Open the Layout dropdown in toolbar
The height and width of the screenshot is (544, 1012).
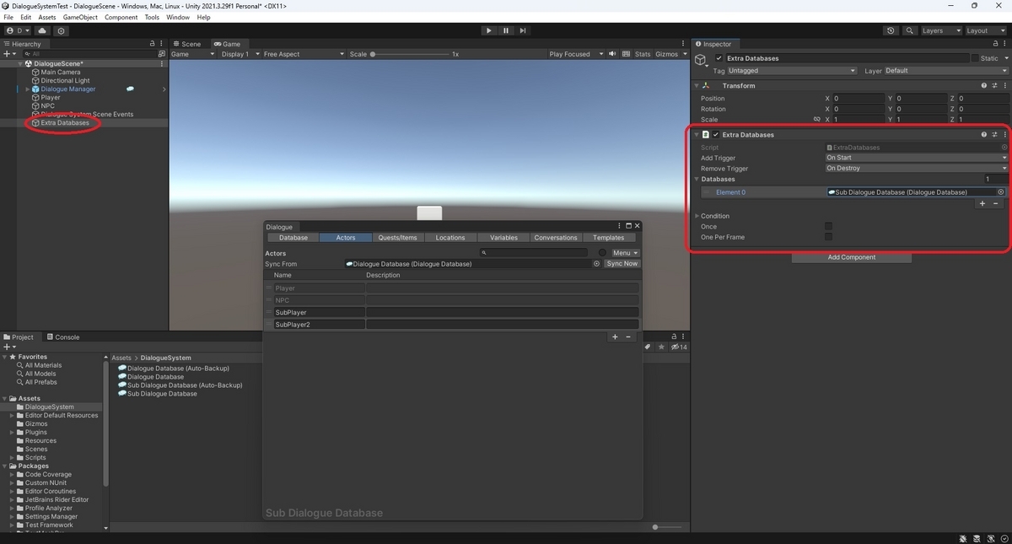(984, 30)
